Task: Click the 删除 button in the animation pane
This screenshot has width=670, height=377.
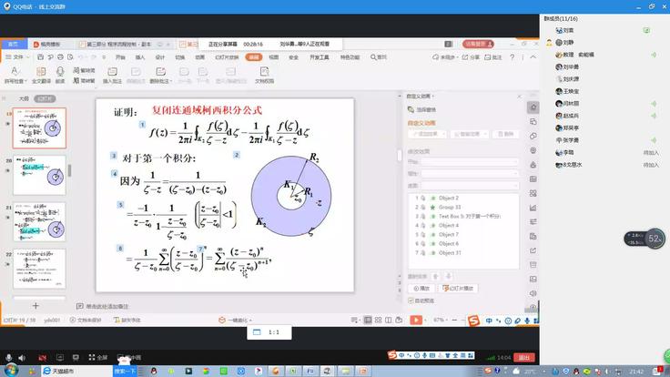Action: coord(501,134)
